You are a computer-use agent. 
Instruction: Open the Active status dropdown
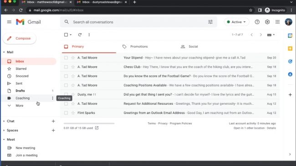click(236, 22)
